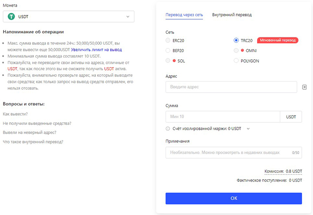Select the OMNI network option
This screenshot has height=215, width=313.
coord(236,51)
